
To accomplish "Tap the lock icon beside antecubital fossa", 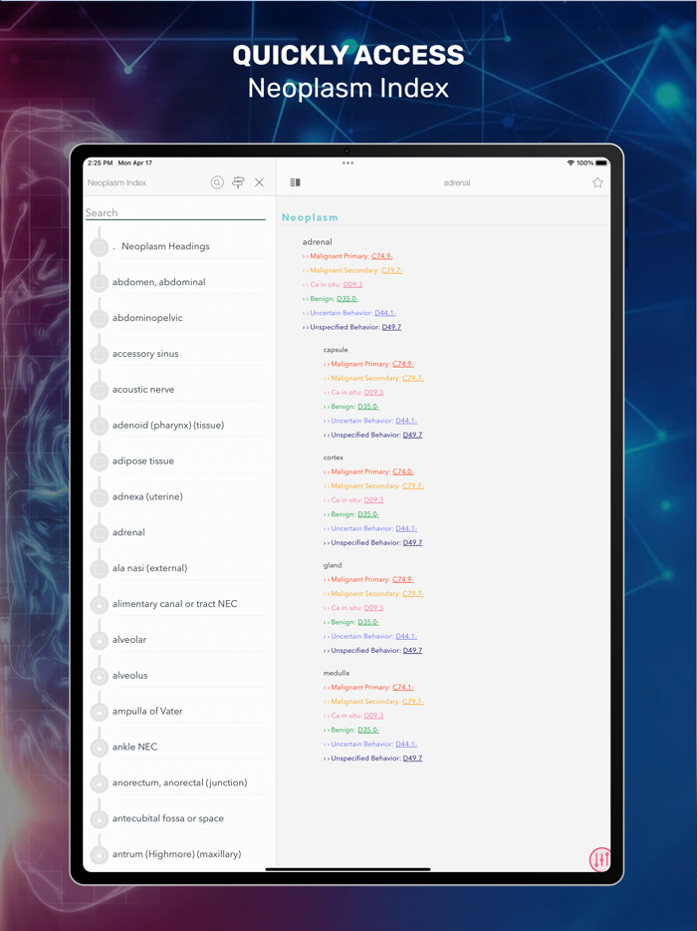I will pyautogui.click(x=99, y=819).
